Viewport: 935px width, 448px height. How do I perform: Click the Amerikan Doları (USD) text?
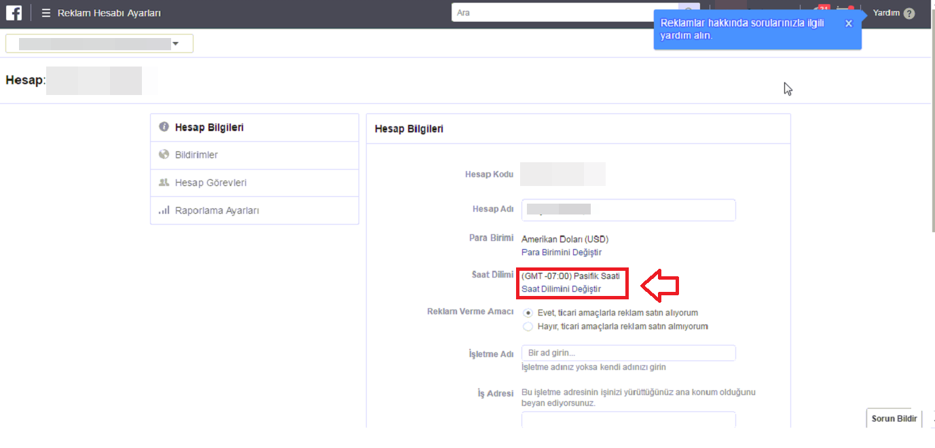pyautogui.click(x=565, y=239)
